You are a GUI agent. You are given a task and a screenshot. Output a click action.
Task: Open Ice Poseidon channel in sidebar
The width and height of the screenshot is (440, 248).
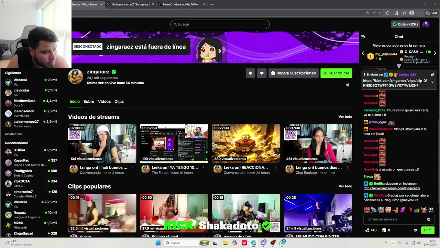click(31, 113)
